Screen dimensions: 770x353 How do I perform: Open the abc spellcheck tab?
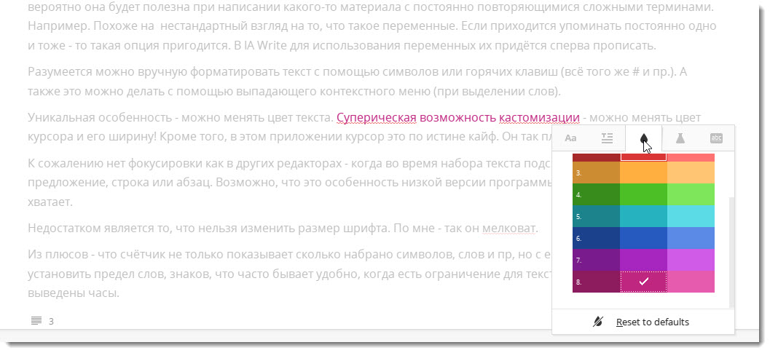pos(717,138)
